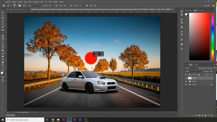
Task: Open the painting Mode Normal dropdown
Action: pyautogui.click(x=34, y=6)
